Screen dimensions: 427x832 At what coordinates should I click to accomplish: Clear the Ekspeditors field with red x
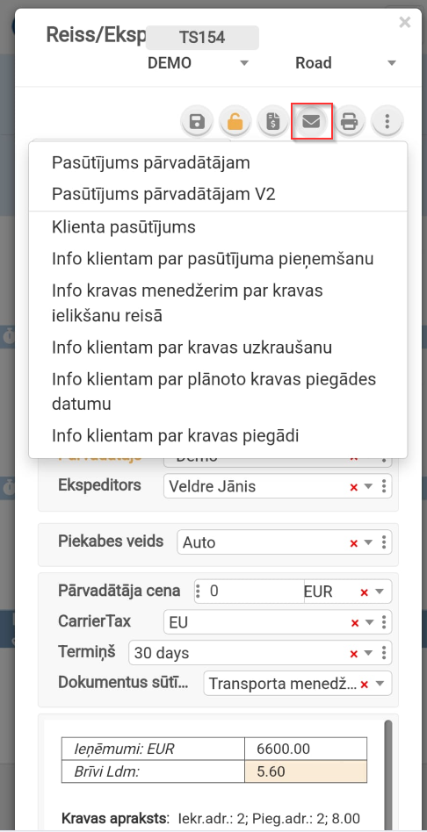[354, 487]
